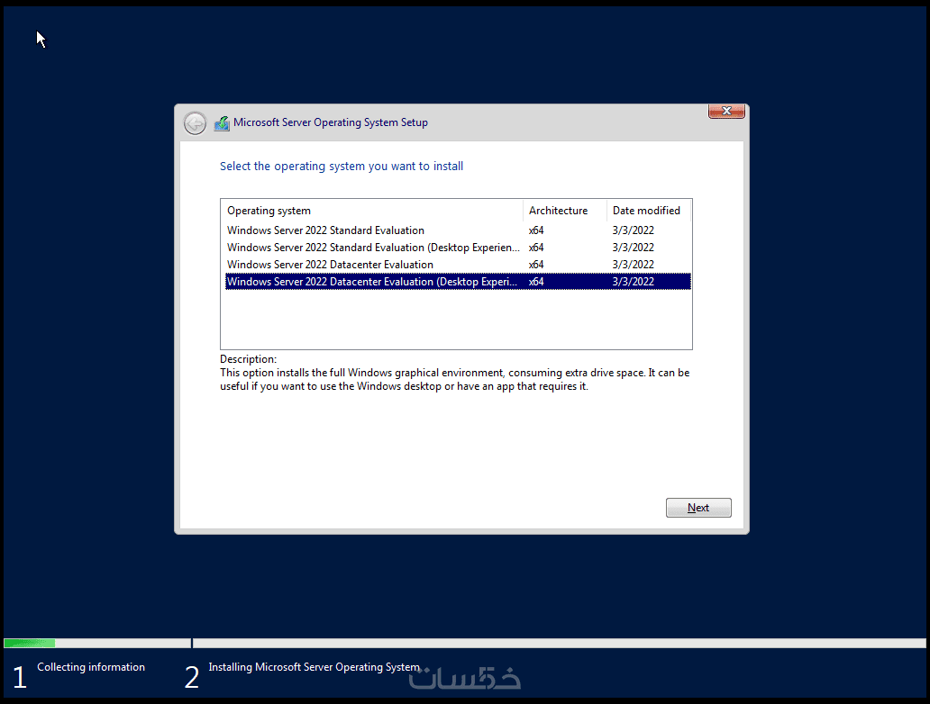Image resolution: width=930 pixels, height=704 pixels.
Task: Click the empty area in the OS list
Action: coord(456,319)
